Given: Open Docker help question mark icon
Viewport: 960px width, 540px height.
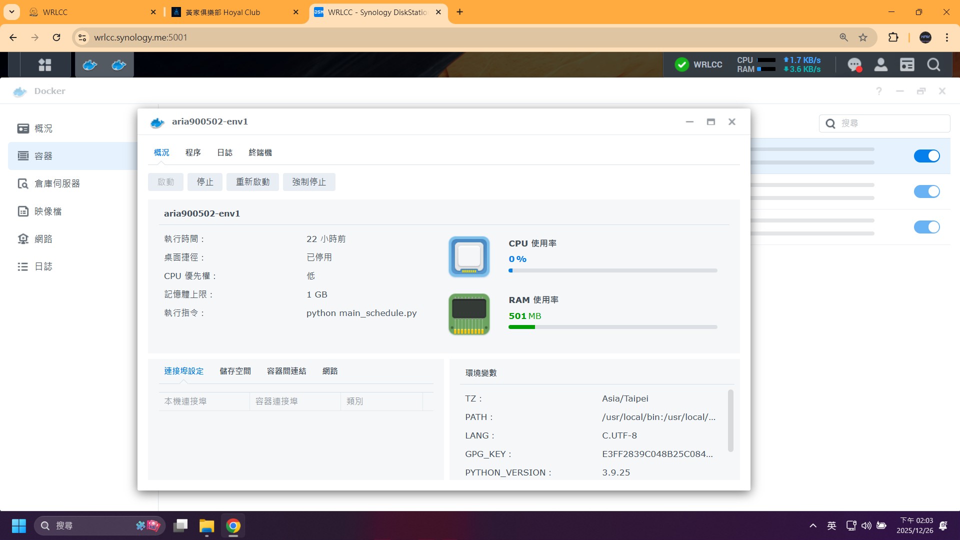Looking at the screenshot, I should [878, 91].
